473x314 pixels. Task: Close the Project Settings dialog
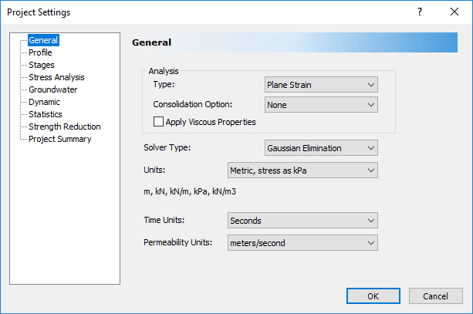(x=454, y=12)
